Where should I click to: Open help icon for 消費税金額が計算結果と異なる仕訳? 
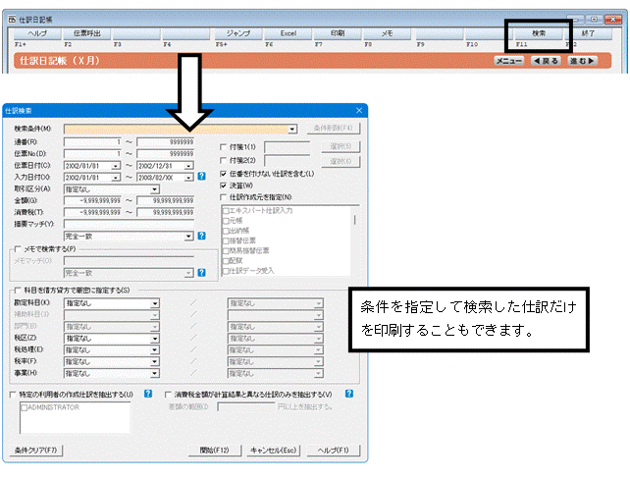[x=348, y=394]
